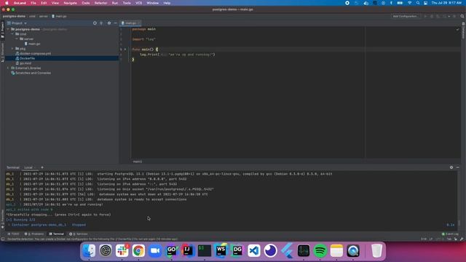Viewport: 466px width, 262px height.
Task: Open the Terminal tool window button
Action: pos(57,234)
